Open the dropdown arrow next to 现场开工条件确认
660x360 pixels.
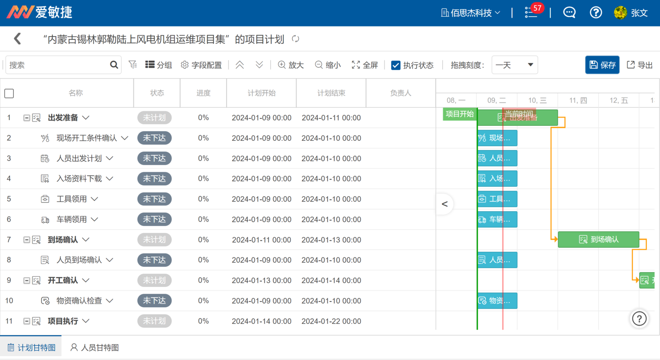click(125, 138)
